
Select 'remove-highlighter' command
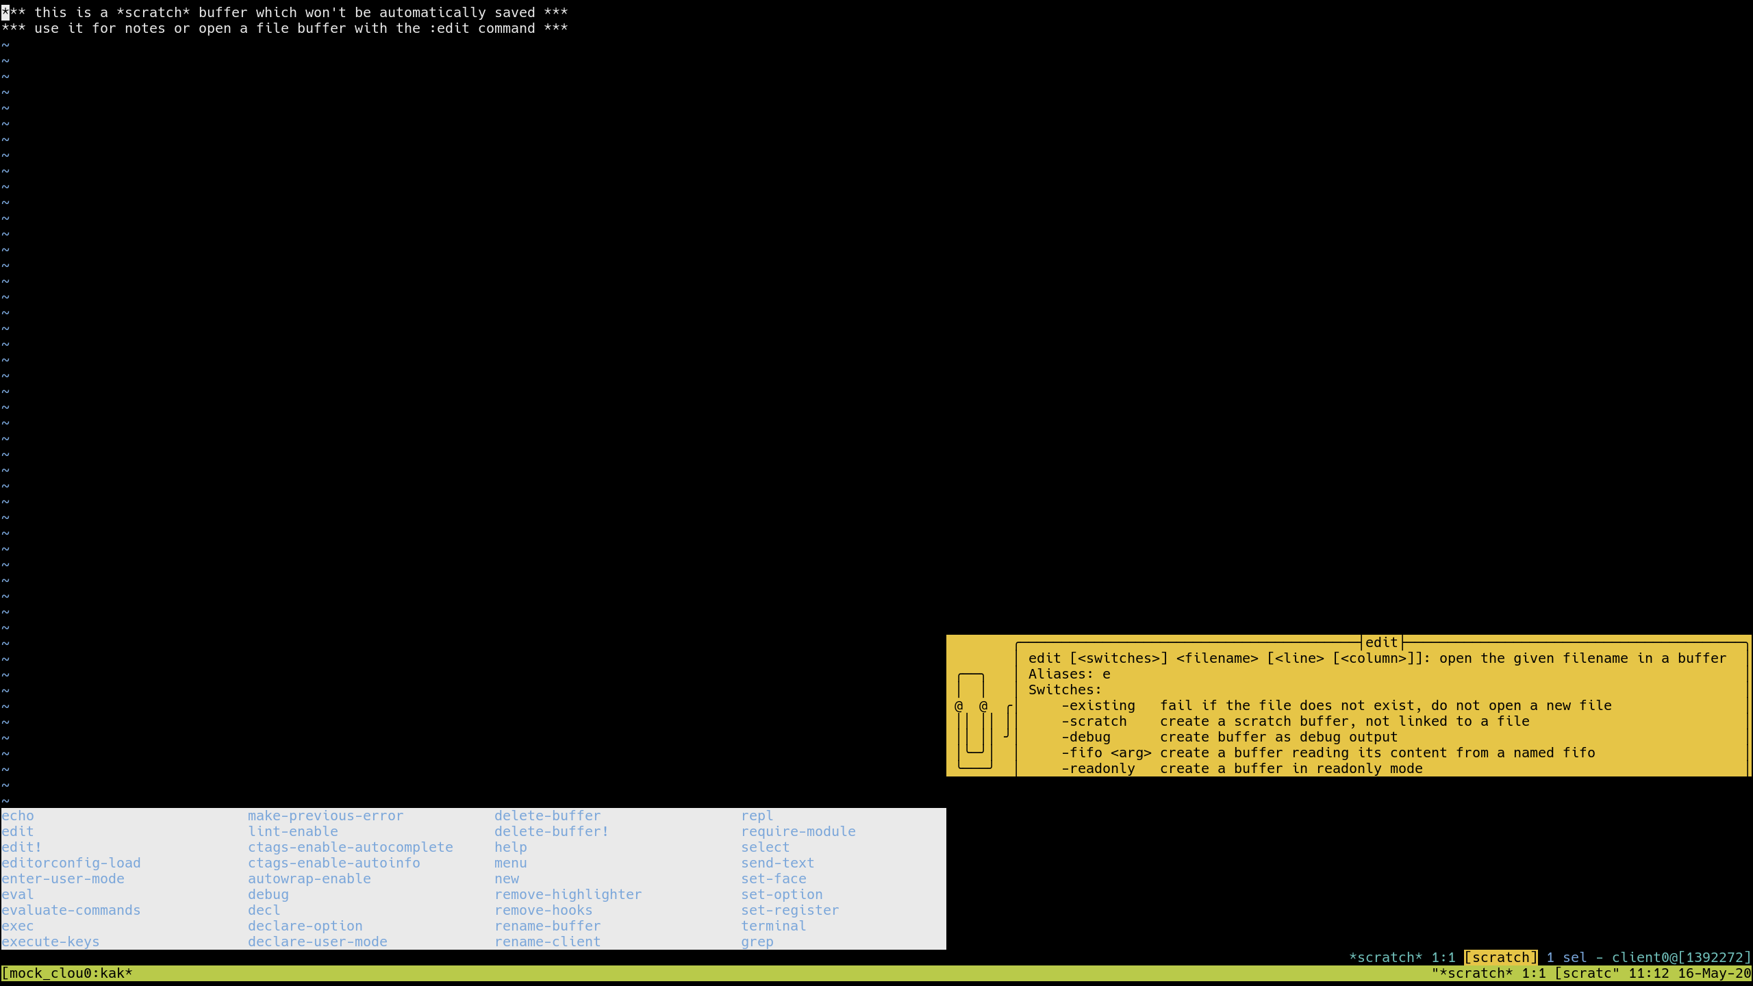coord(568,894)
